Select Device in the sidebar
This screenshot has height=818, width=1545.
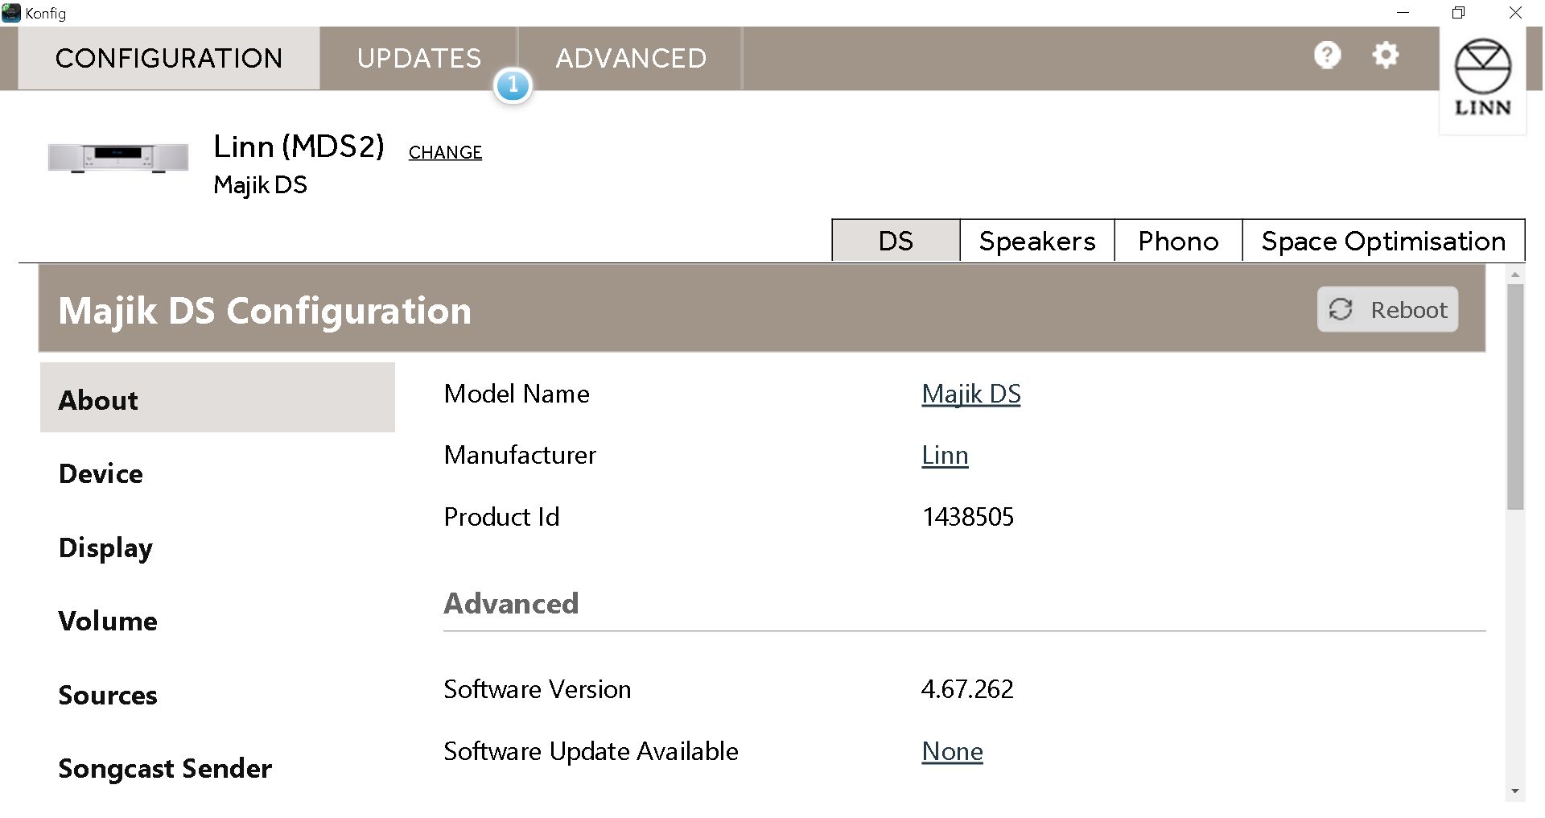click(101, 473)
